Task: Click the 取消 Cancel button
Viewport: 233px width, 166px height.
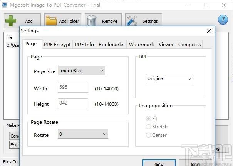Action: [x=196, y=163]
